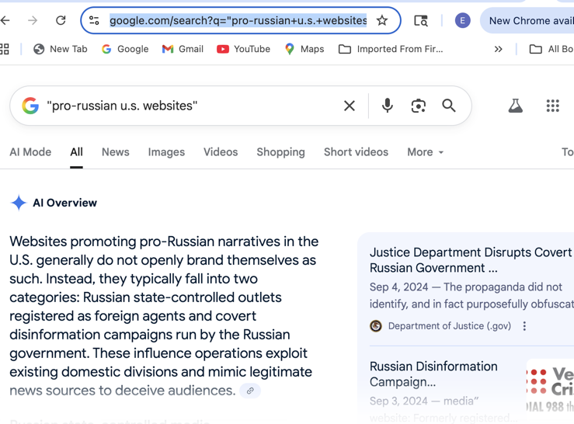Open options for Department of Justice source
The height and width of the screenshot is (424, 574).
(524, 326)
